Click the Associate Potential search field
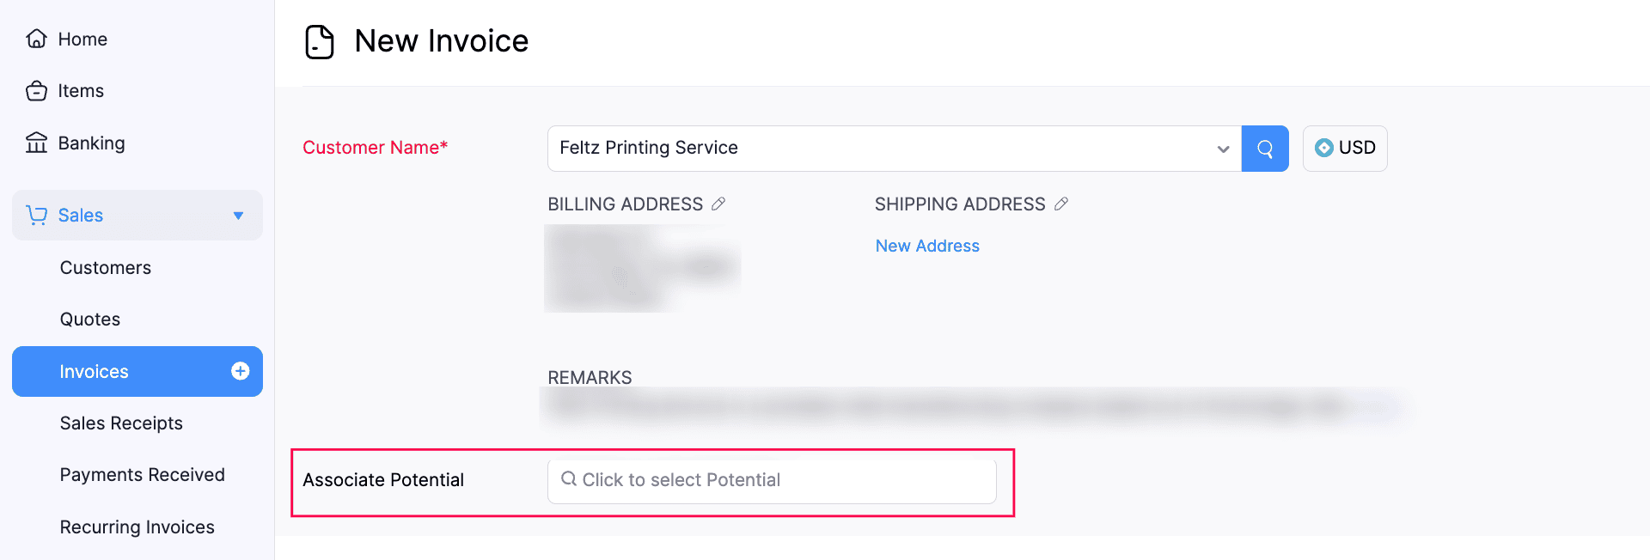This screenshot has width=1650, height=560. [x=771, y=480]
